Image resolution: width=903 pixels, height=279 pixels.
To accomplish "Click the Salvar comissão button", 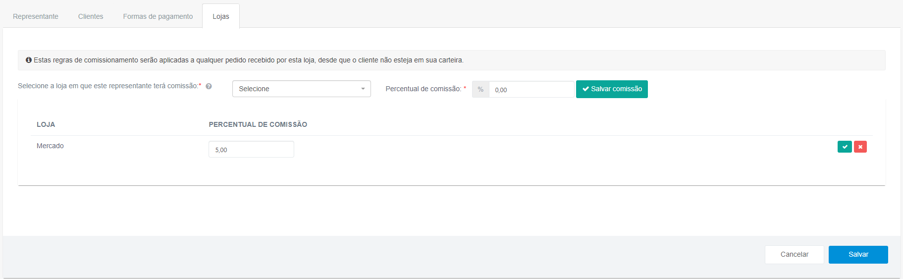I will [612, 89].
